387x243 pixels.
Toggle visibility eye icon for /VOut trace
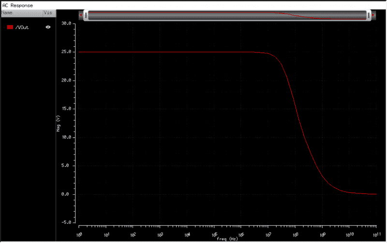click(x=48, y=28)
